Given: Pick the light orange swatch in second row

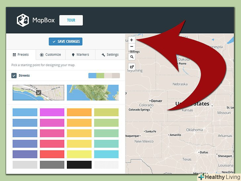Looking at the screenshot, I should [x=79, y=123].
